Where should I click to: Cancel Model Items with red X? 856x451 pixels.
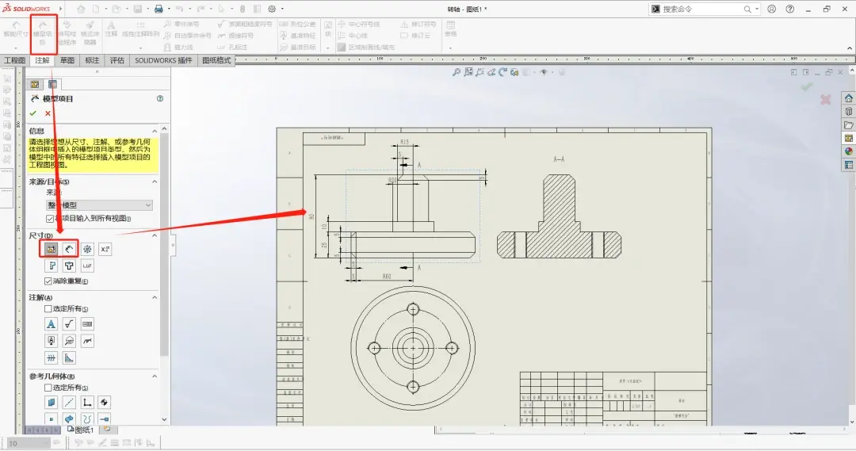[48, 113]
